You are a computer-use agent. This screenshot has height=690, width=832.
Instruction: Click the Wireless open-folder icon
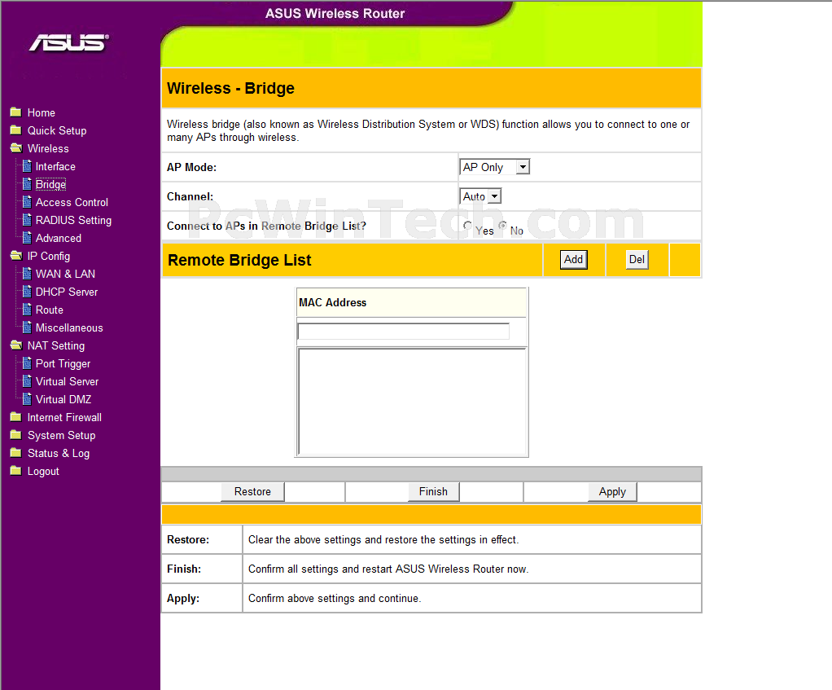(x=16, y=148)
